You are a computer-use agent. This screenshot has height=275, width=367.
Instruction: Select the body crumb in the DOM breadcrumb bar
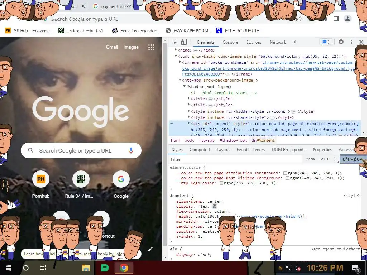pos(189,140)
